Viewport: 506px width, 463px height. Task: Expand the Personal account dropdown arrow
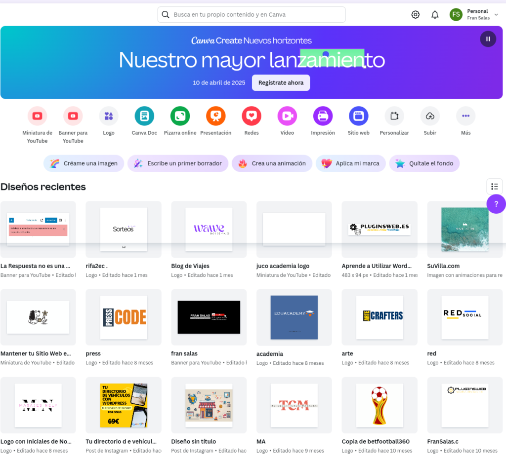pyautogui.click(x=496, y=14)
